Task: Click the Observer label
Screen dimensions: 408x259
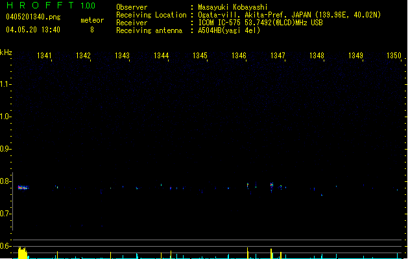Action: coord(132,7)
